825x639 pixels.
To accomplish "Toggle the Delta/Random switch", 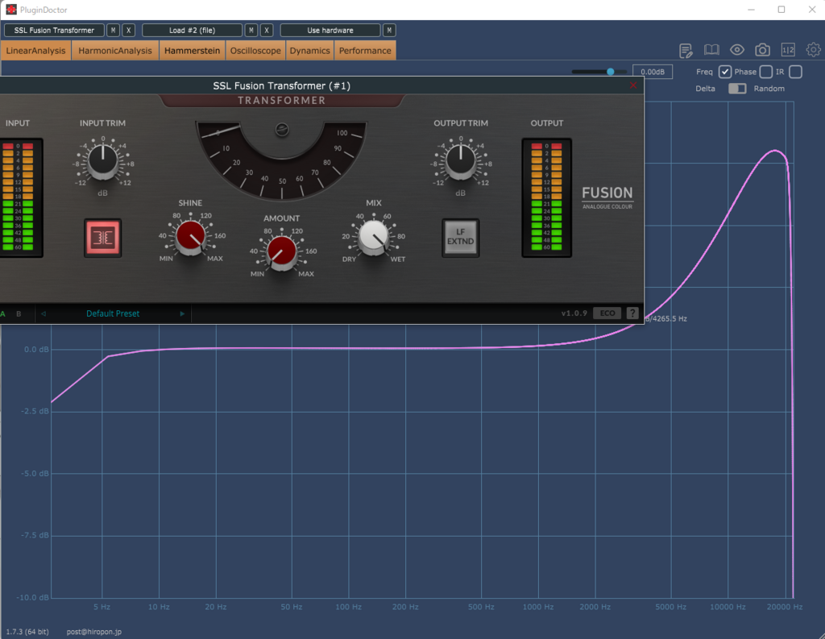I will tap(737, 89).
